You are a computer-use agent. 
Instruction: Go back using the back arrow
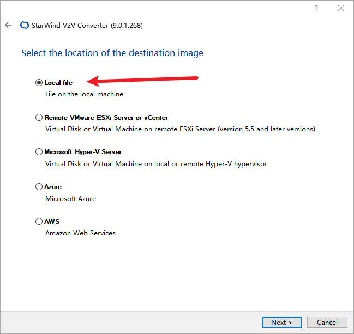(8, 25)
